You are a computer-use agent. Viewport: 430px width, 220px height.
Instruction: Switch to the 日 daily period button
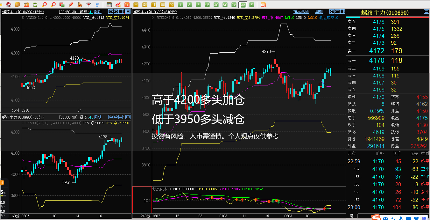[x=136, y=5]
